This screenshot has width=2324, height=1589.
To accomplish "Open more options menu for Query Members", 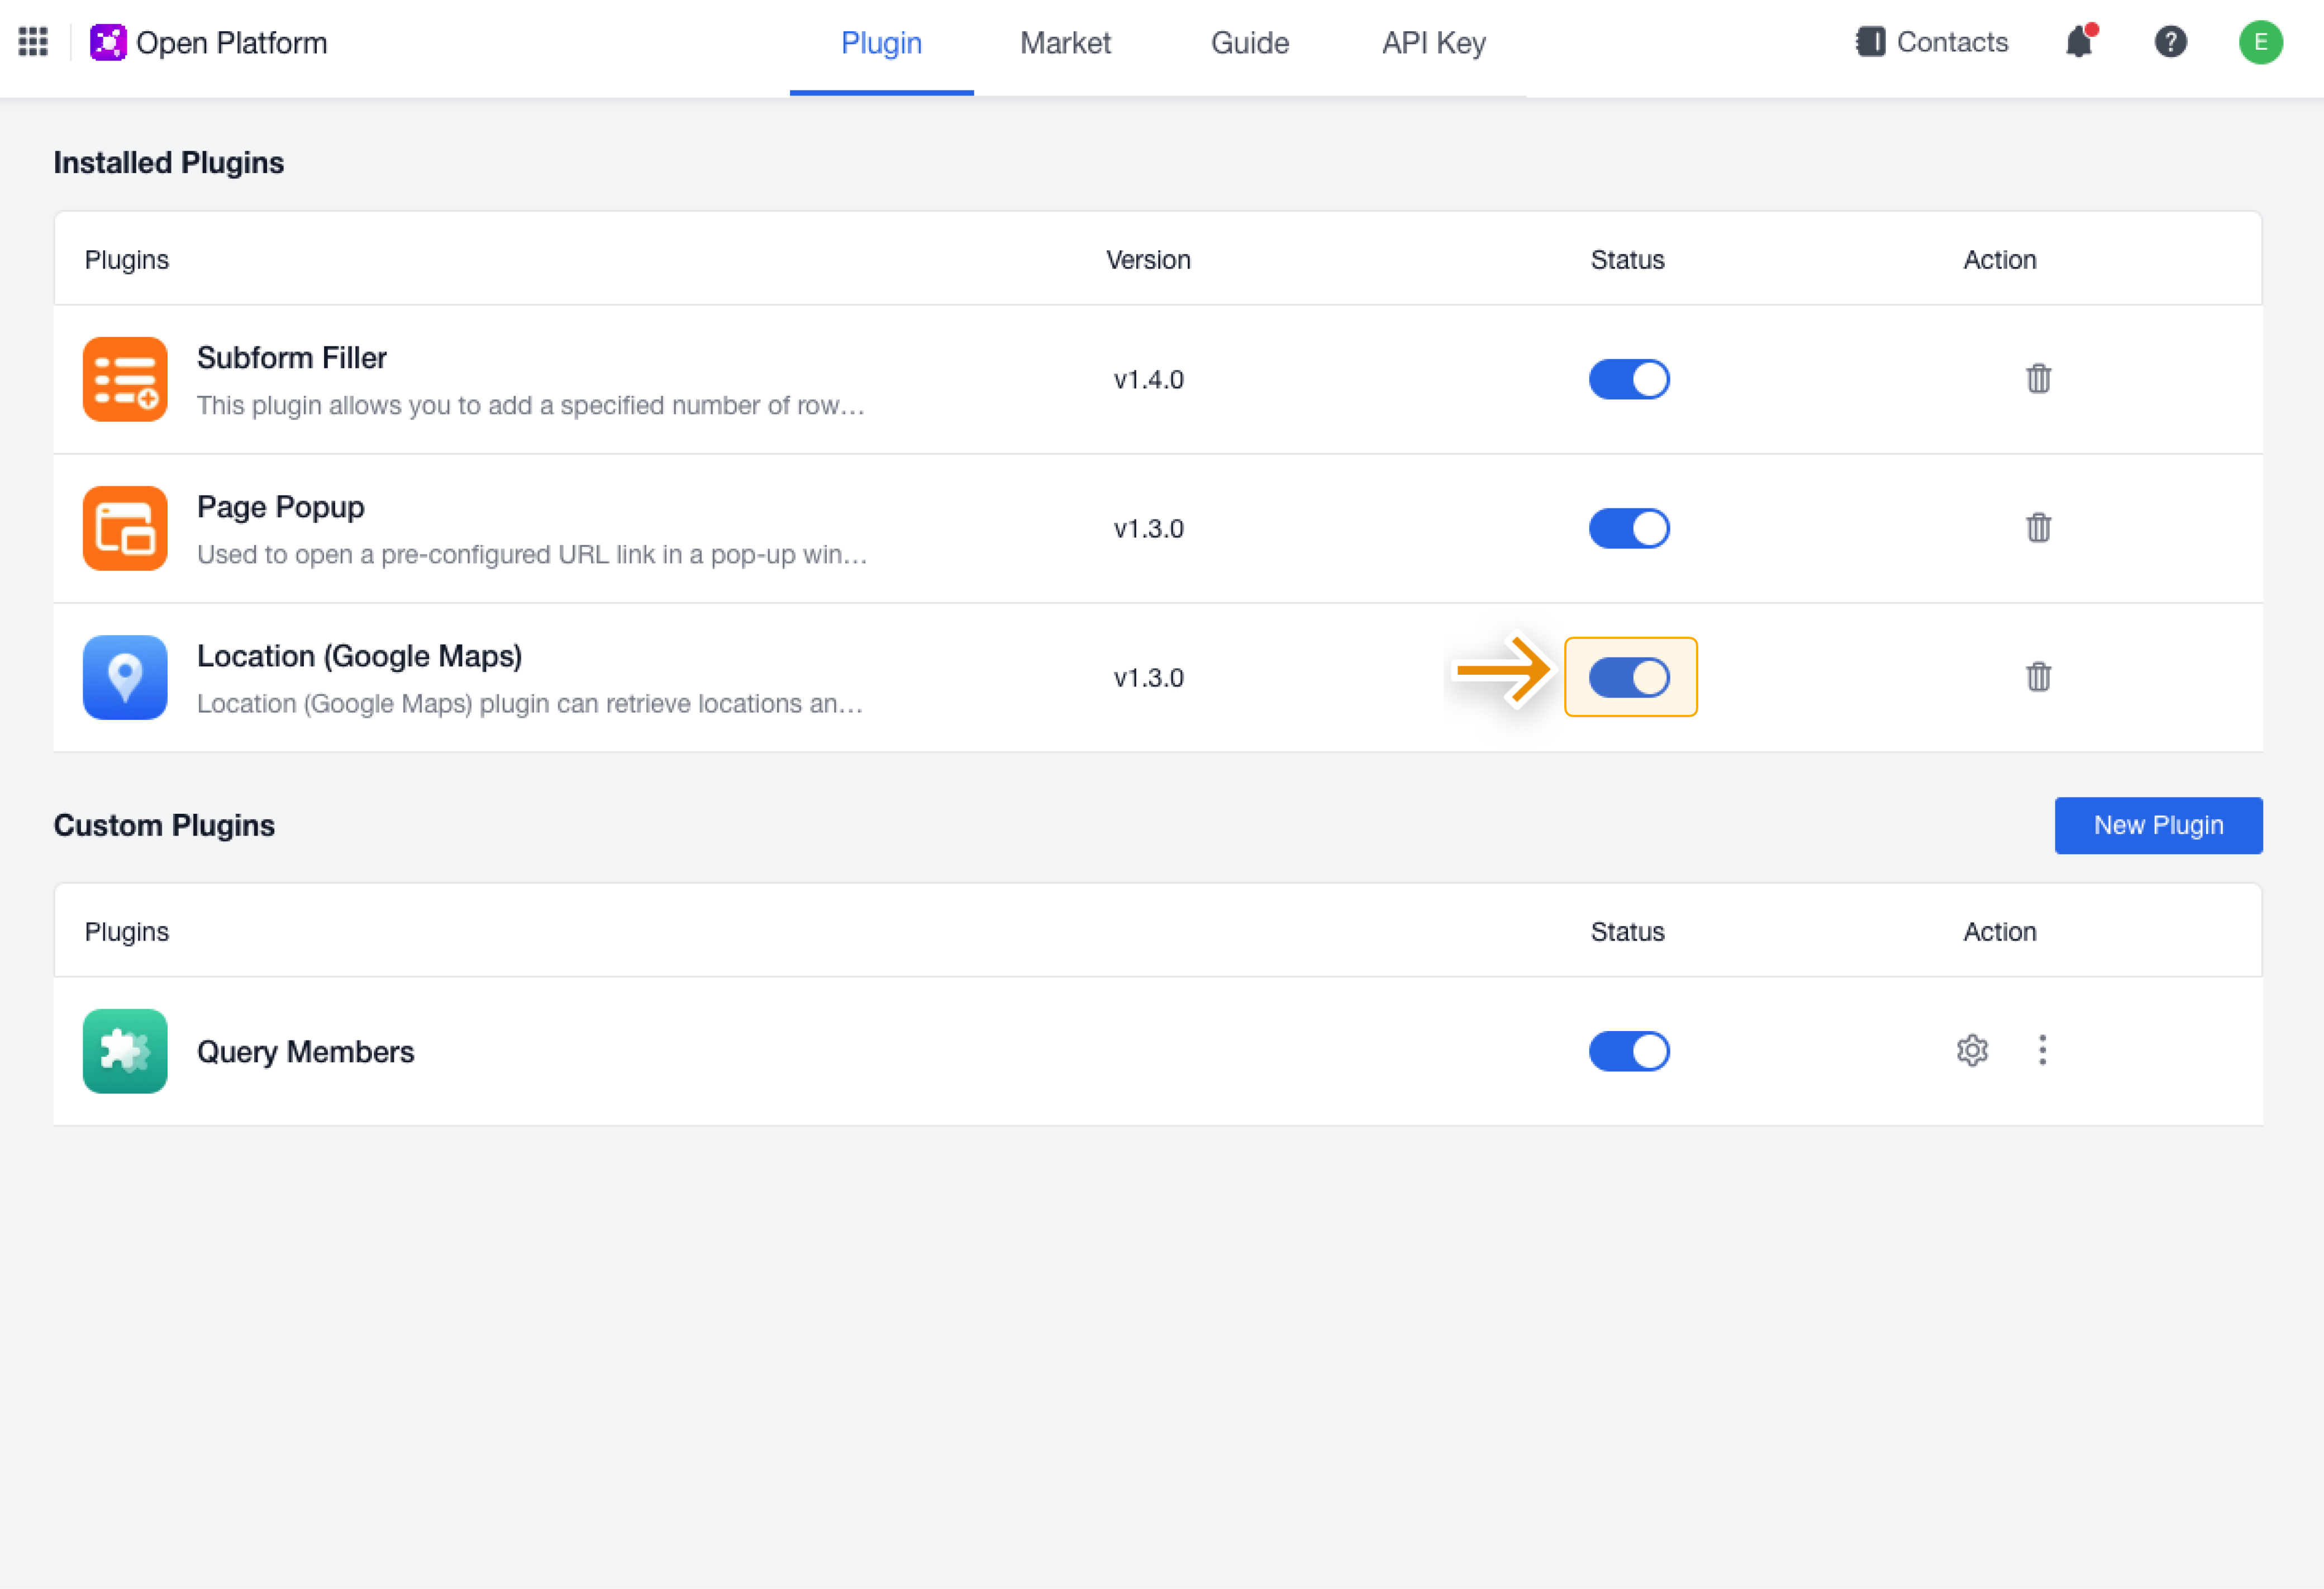I will click(2042, 1051).
